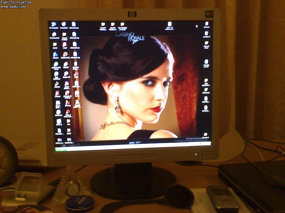
Task: Launch the Google Talk desktop shortcut
Action: [x=66, y=75]
